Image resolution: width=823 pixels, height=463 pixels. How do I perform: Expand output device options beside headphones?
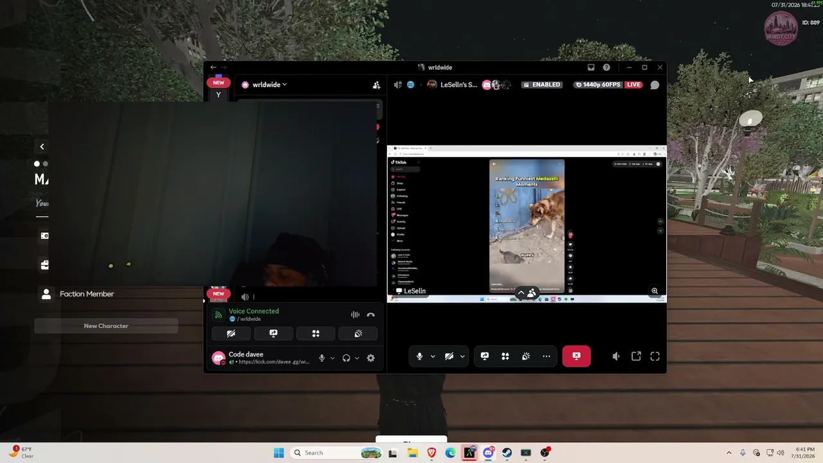click(x=357, y=358)
